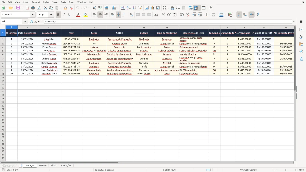Toggle Align Left
The height and width of the screenshot is (172, 306).
(x=95, y=15)
